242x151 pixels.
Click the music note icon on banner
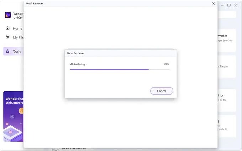(x=21, y=110)
